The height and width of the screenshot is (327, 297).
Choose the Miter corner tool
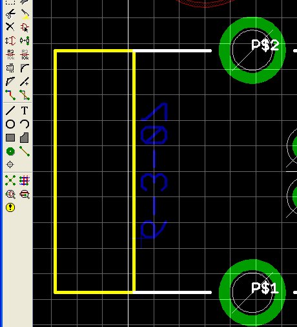[x=25, y=68]
